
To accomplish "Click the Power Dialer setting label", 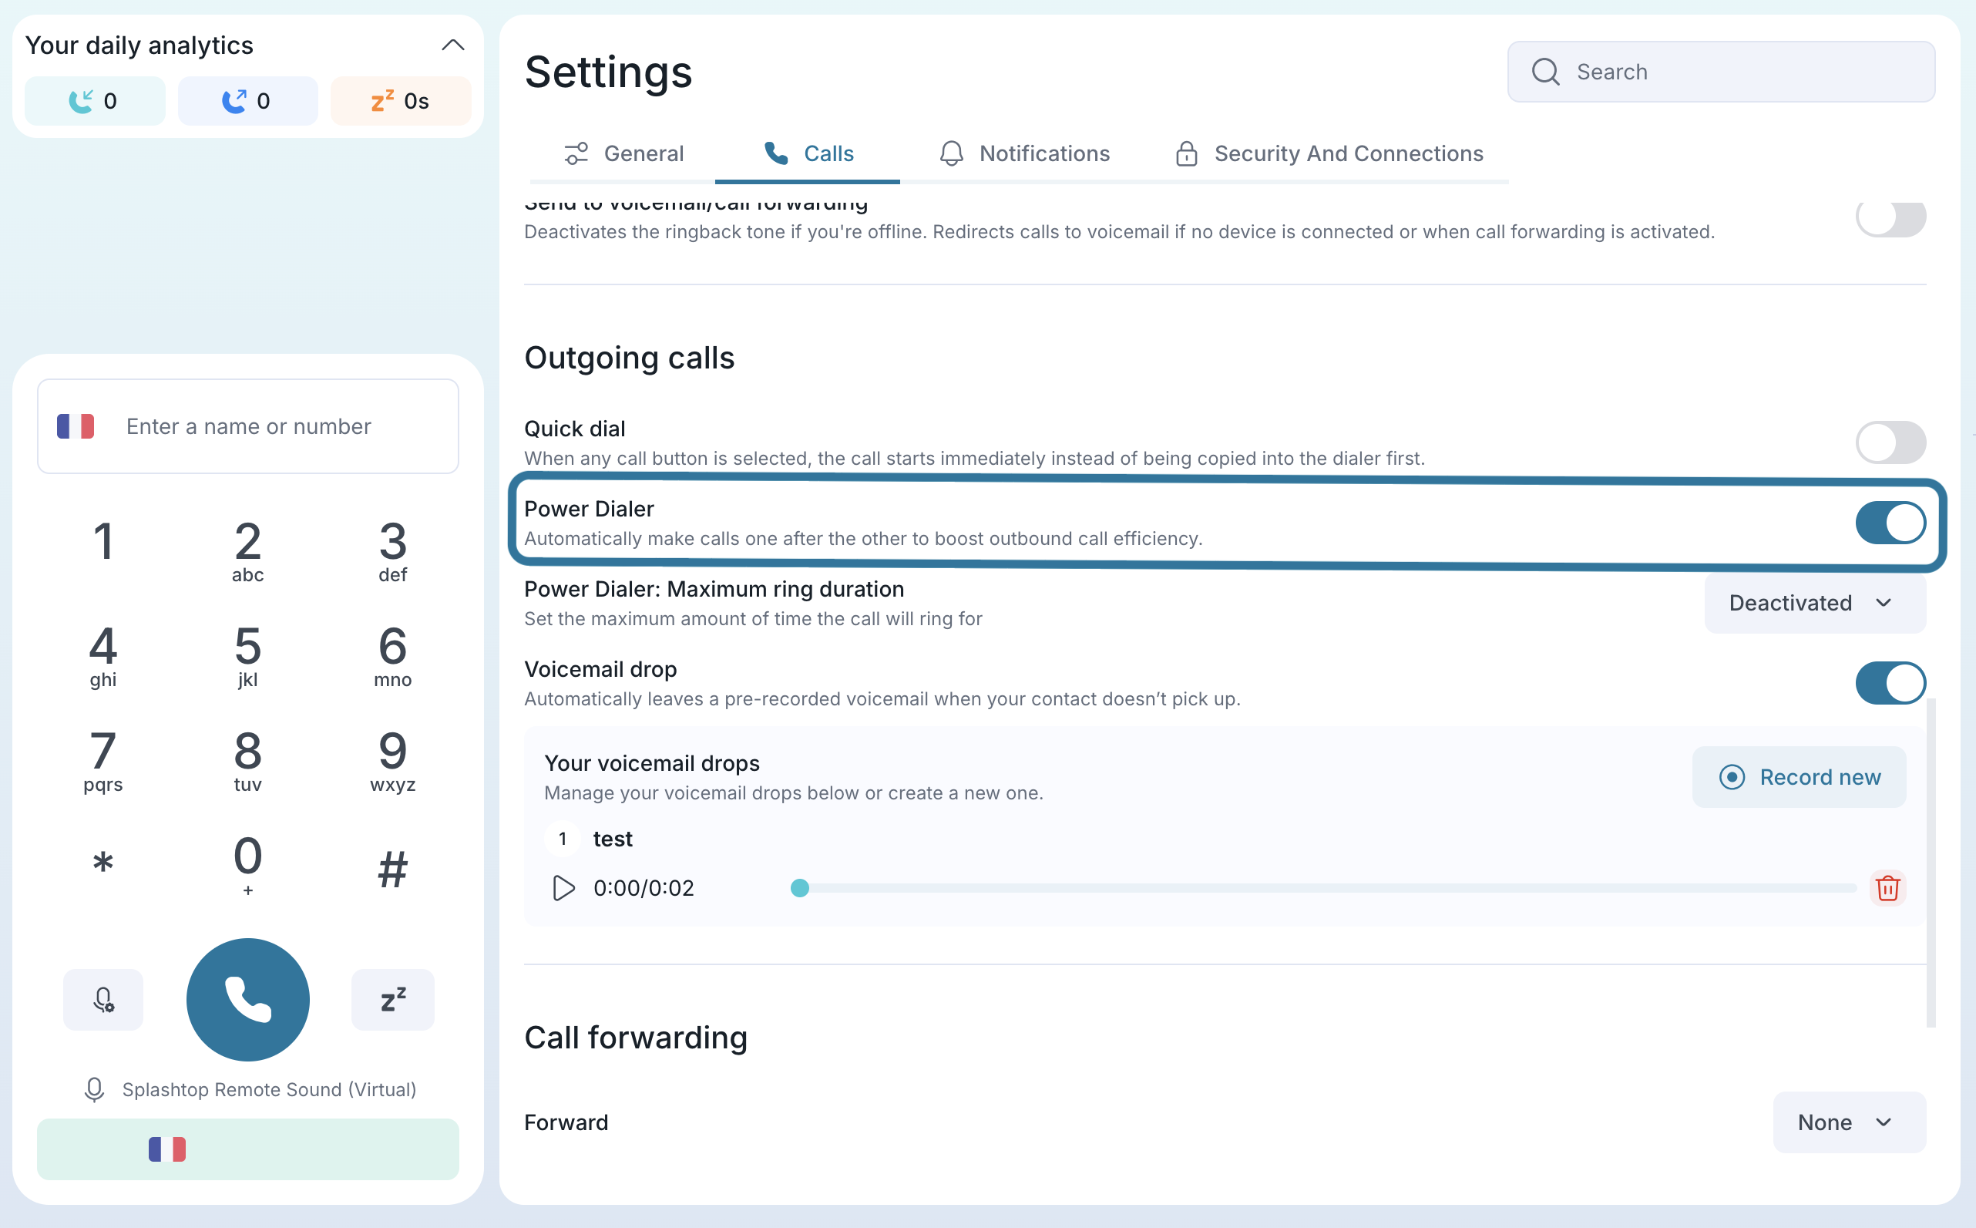I will coord(590,509).
